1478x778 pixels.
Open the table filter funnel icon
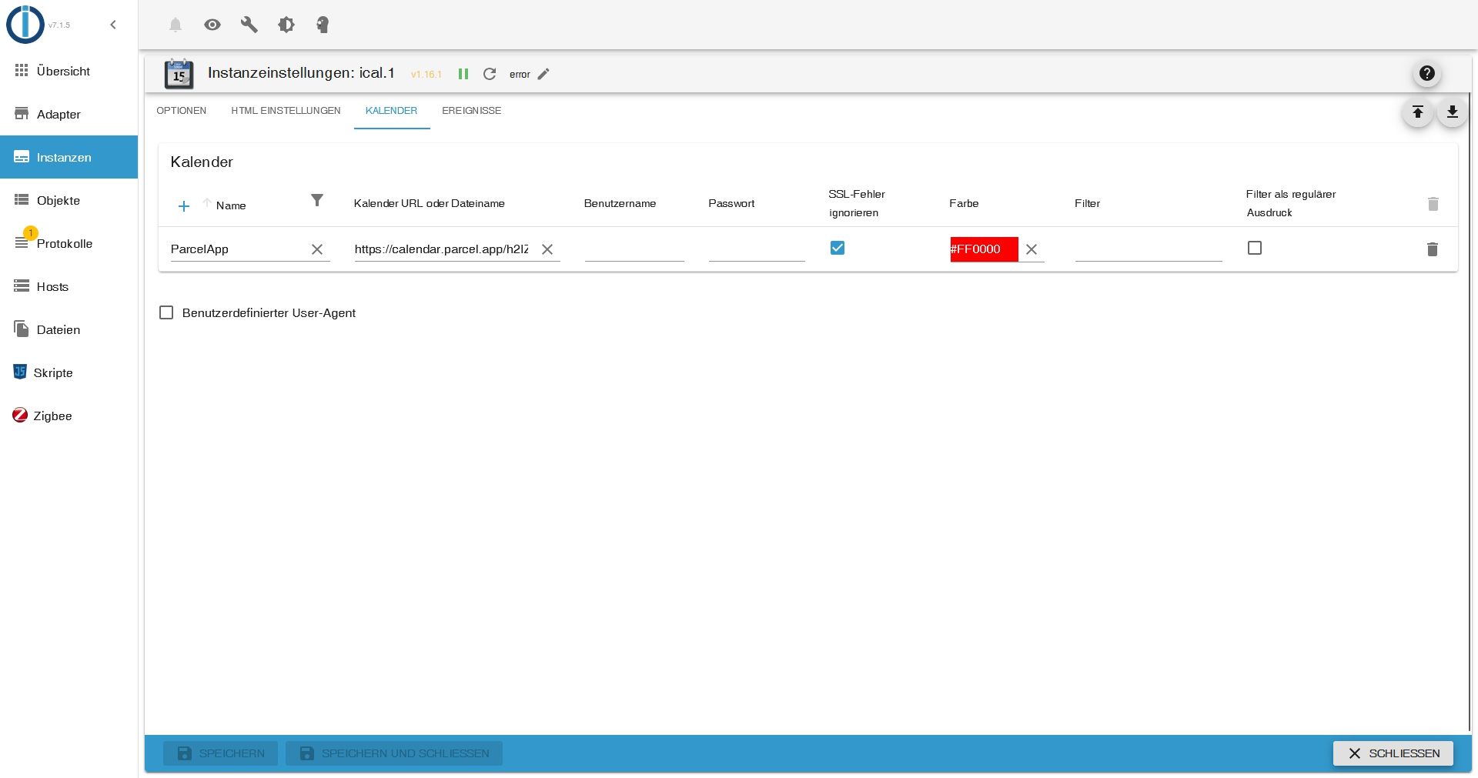(317, 200)
